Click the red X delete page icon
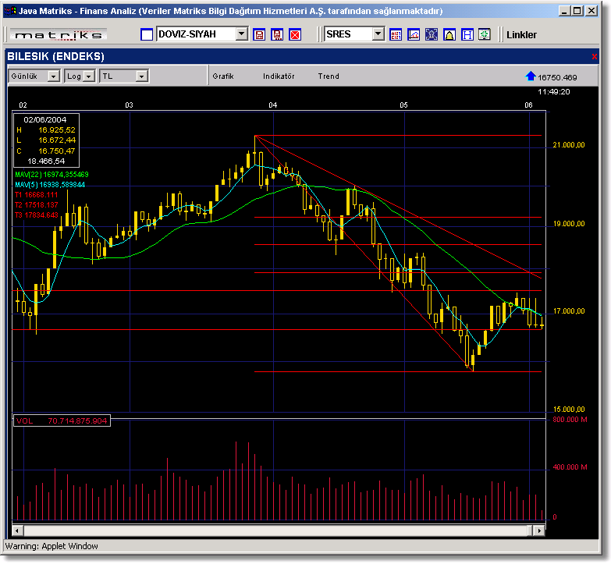The width and height of the screenshot is (611, 564). pos(295,35)
